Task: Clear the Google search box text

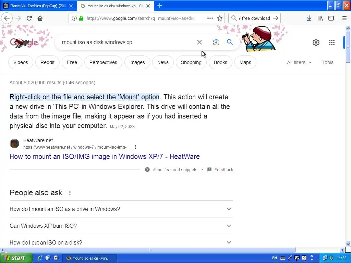Action: 199,42
